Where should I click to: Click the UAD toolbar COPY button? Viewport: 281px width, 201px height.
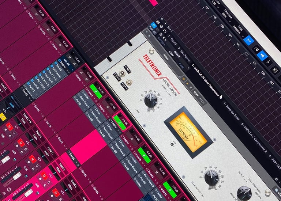[196, 94]
